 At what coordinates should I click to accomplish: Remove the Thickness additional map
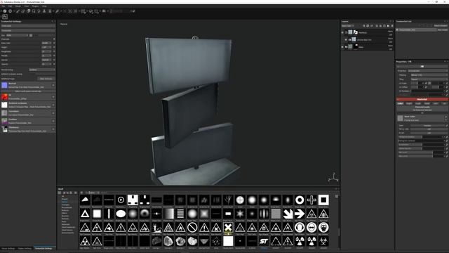[x=53, y=129]
